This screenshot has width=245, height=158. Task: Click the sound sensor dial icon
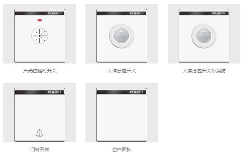click(40, 36)
